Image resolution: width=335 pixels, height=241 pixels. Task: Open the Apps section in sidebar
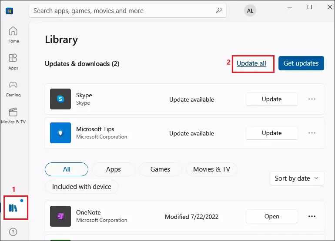coord(13,62)
